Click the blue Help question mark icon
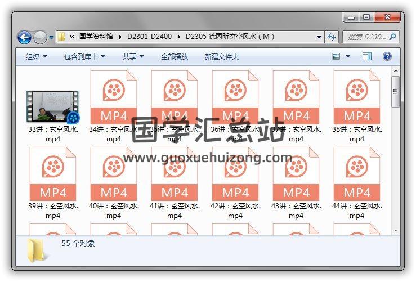Image resolution: width=416 pixels, height=282 pixels. tap(387, 56)
